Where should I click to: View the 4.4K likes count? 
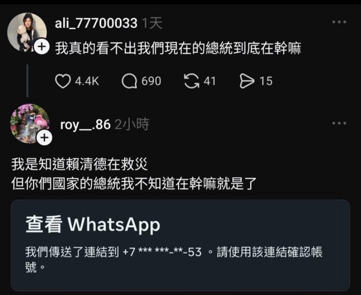[x=87, y=81]
